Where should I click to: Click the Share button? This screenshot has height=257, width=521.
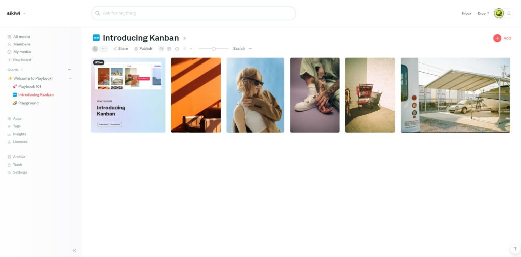click(x=120, y=49)
